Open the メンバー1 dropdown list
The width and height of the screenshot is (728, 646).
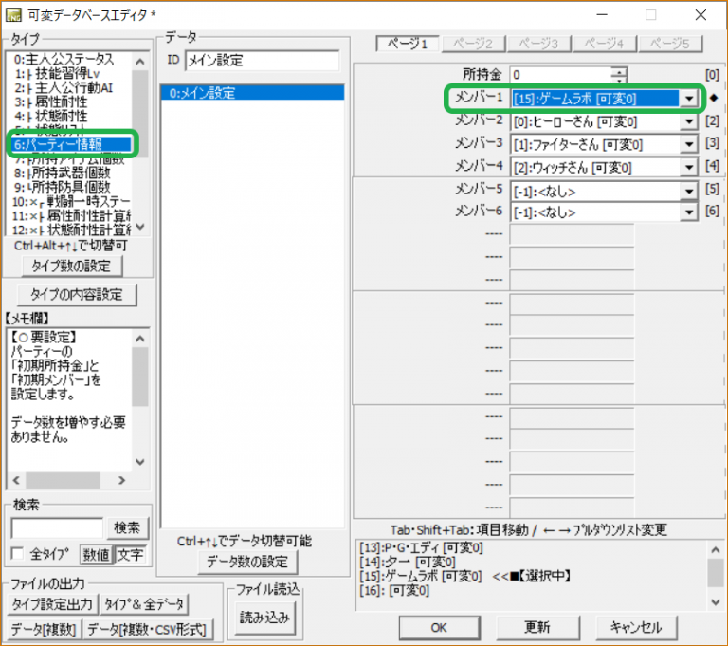[689, 98]
